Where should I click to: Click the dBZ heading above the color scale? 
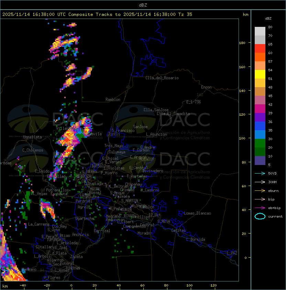pyautogui.click(x=268, y=19)
